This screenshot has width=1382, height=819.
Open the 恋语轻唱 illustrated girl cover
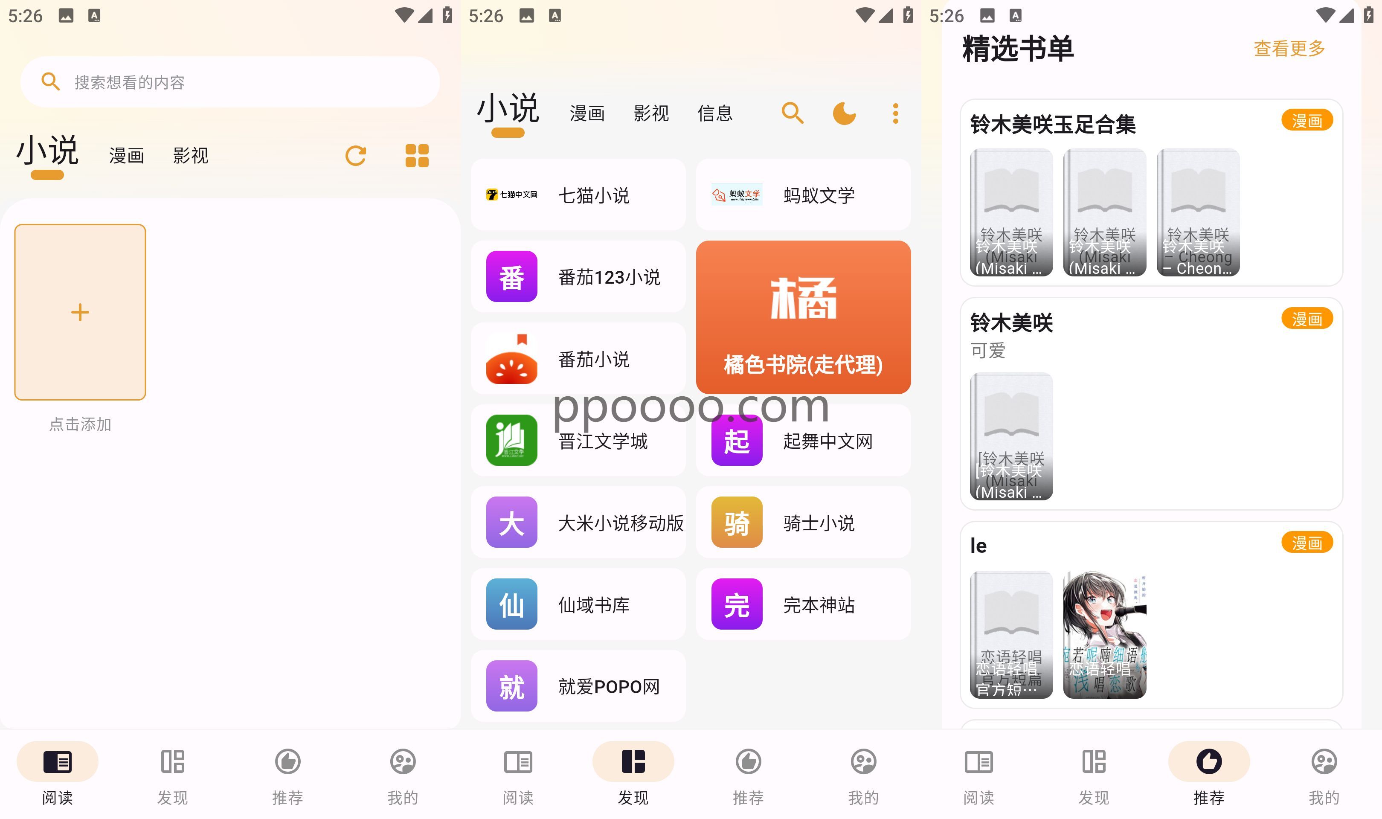1104,635
